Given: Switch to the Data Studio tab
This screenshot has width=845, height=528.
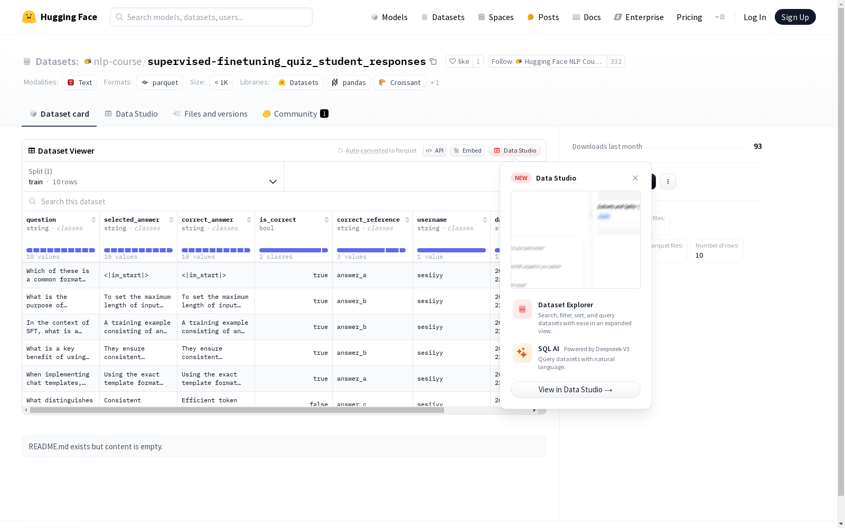Looking at the screenshot, I should click(x=131, y=114).
